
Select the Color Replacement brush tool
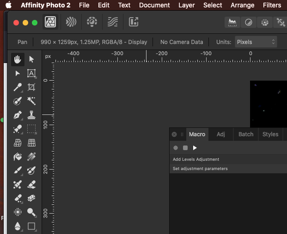click(x=31, y=171)
